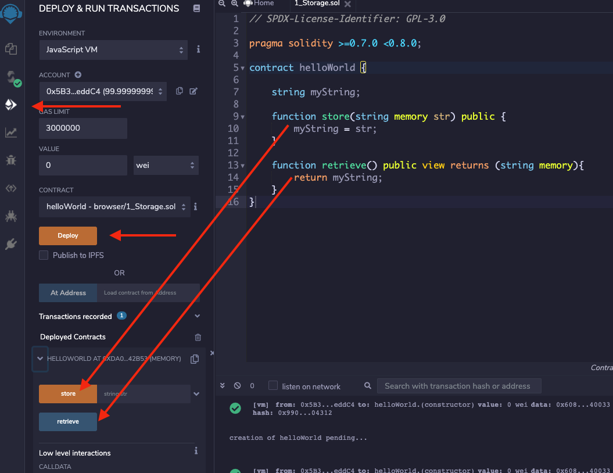
Task: Click the transaction hash search field
Action: 459,386
